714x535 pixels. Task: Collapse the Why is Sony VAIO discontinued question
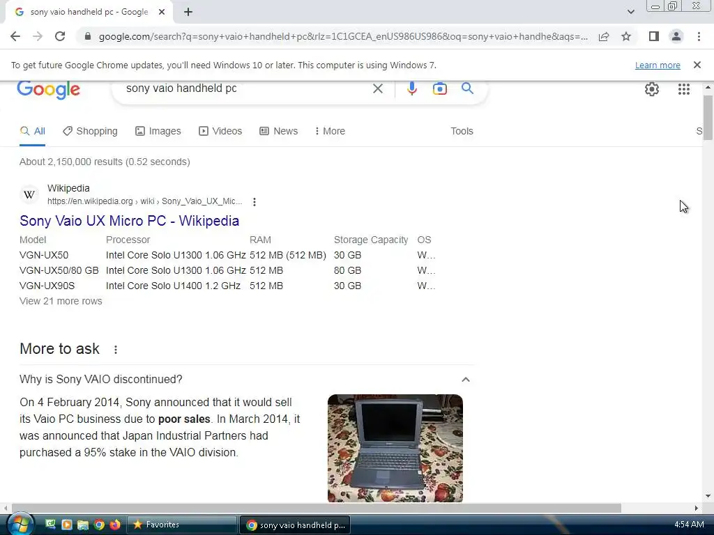(x=465, y=380)
